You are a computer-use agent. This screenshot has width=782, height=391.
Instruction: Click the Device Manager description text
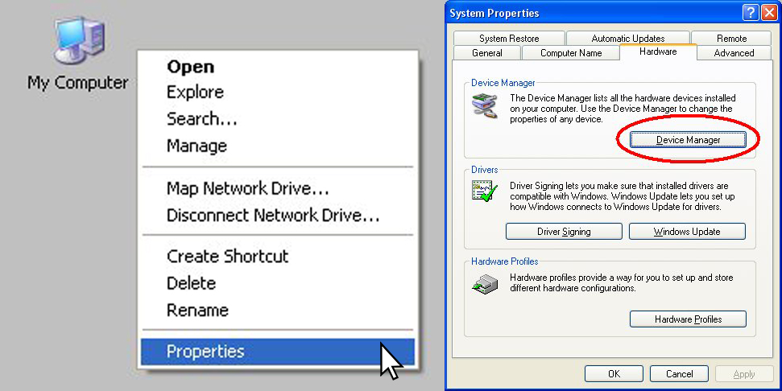pos(623,109)
